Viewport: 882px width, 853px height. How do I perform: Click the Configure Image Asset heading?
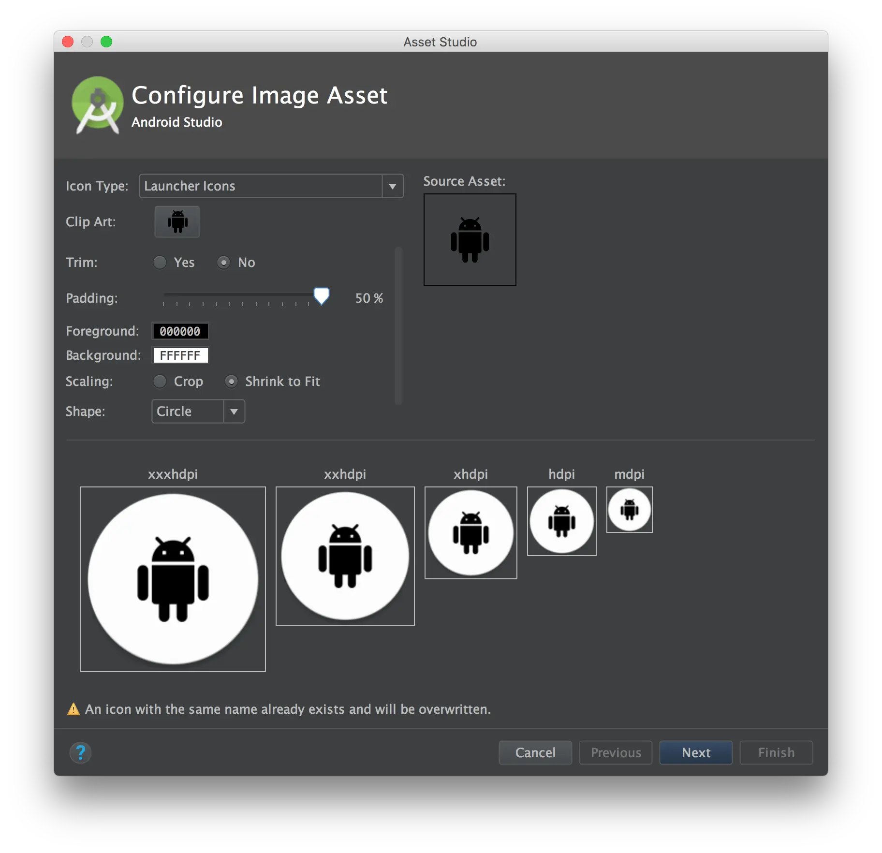[x=260, y=95]
